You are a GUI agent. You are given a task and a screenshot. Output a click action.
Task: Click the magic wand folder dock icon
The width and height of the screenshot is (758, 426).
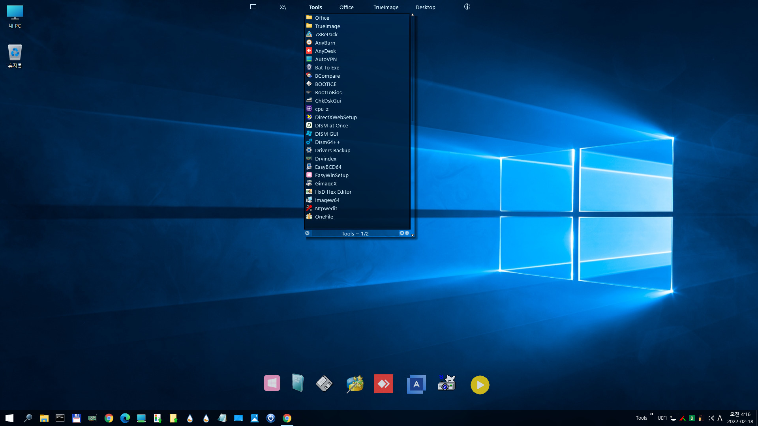pyautogui.click(x=355, y=384)
